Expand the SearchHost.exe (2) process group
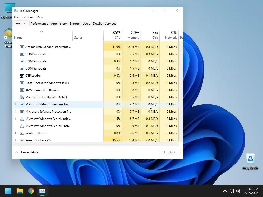This screenshot has width=263, height=197. tap(16, 140)
